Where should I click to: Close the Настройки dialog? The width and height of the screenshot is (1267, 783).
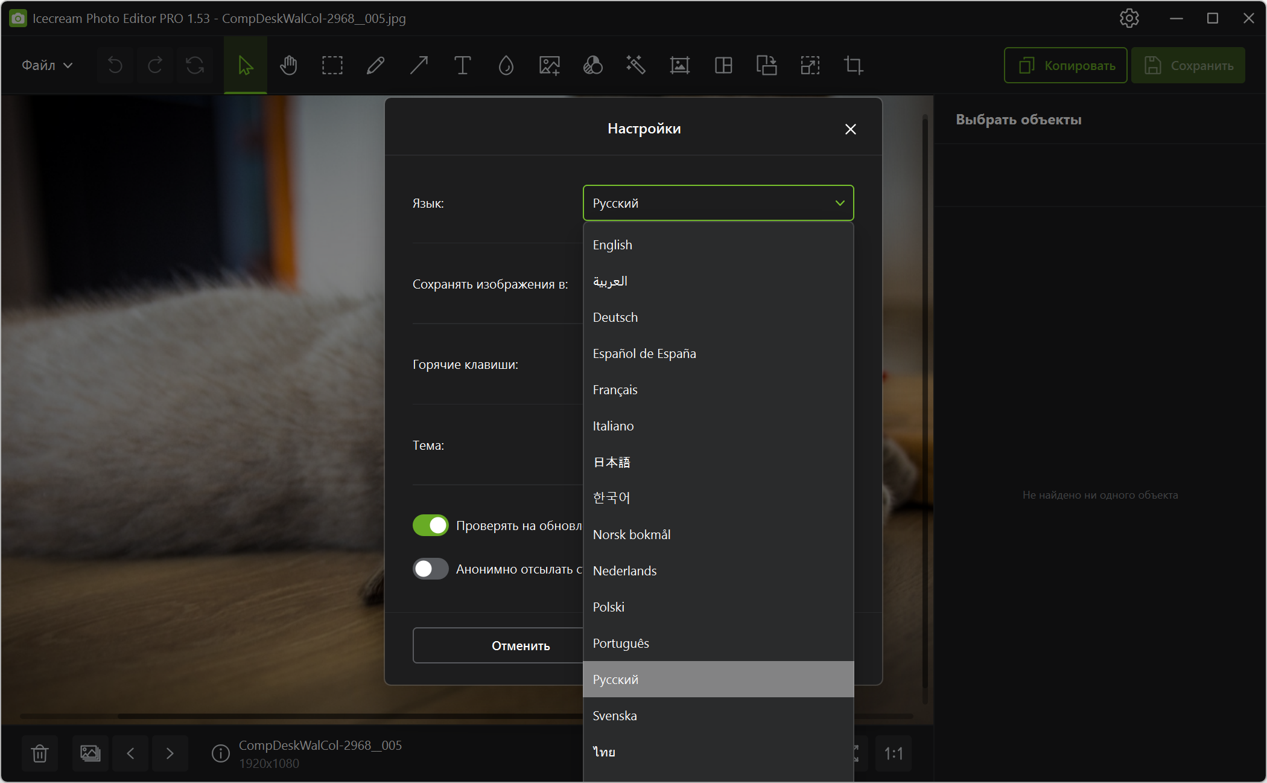click(850, 129)
